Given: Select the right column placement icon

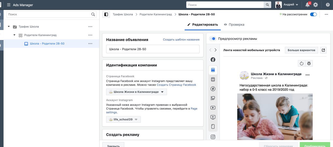Looking at the screenshot, I should point(213,98).
